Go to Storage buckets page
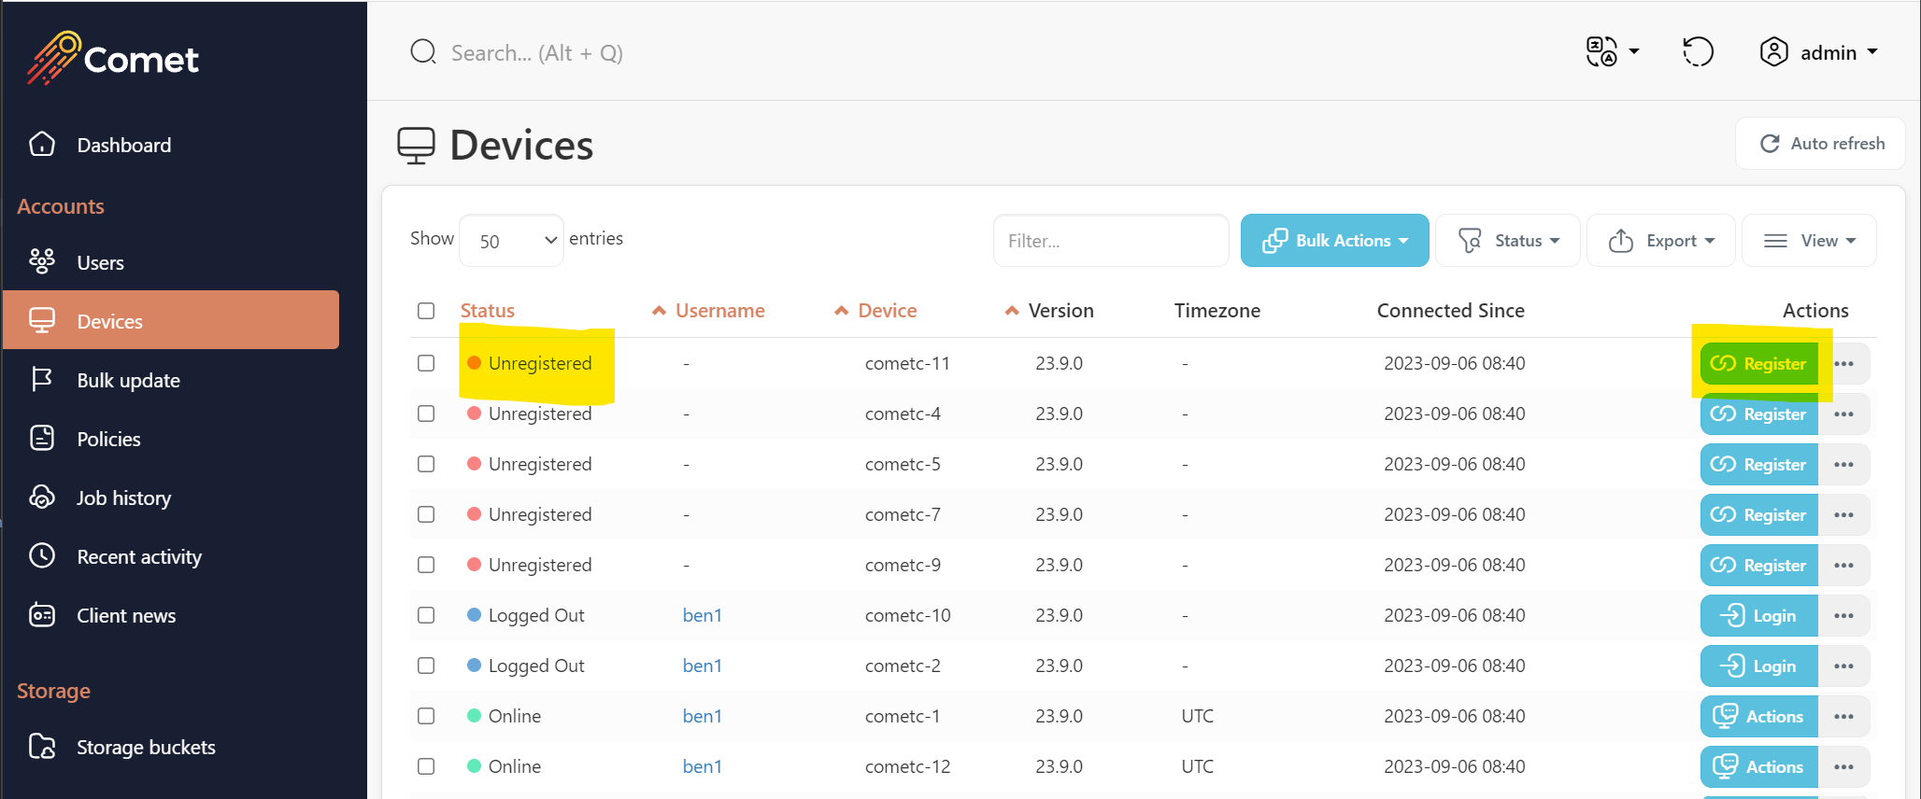The width and height of the screenshot is (1921, 799). [145, 748]
